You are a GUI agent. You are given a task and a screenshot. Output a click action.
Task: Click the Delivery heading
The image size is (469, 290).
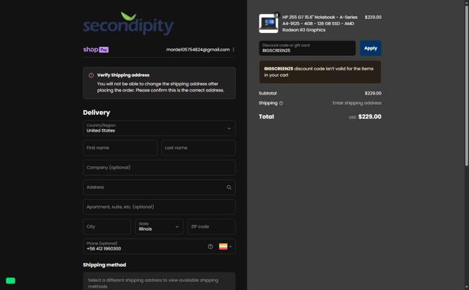pyautogui.click(x=96, y=113)
